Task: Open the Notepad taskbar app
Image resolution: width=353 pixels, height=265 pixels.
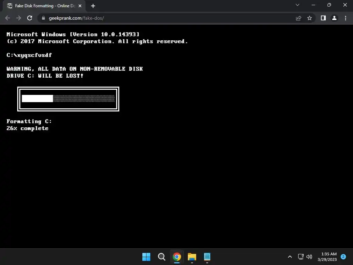Action: click(207, 257)
